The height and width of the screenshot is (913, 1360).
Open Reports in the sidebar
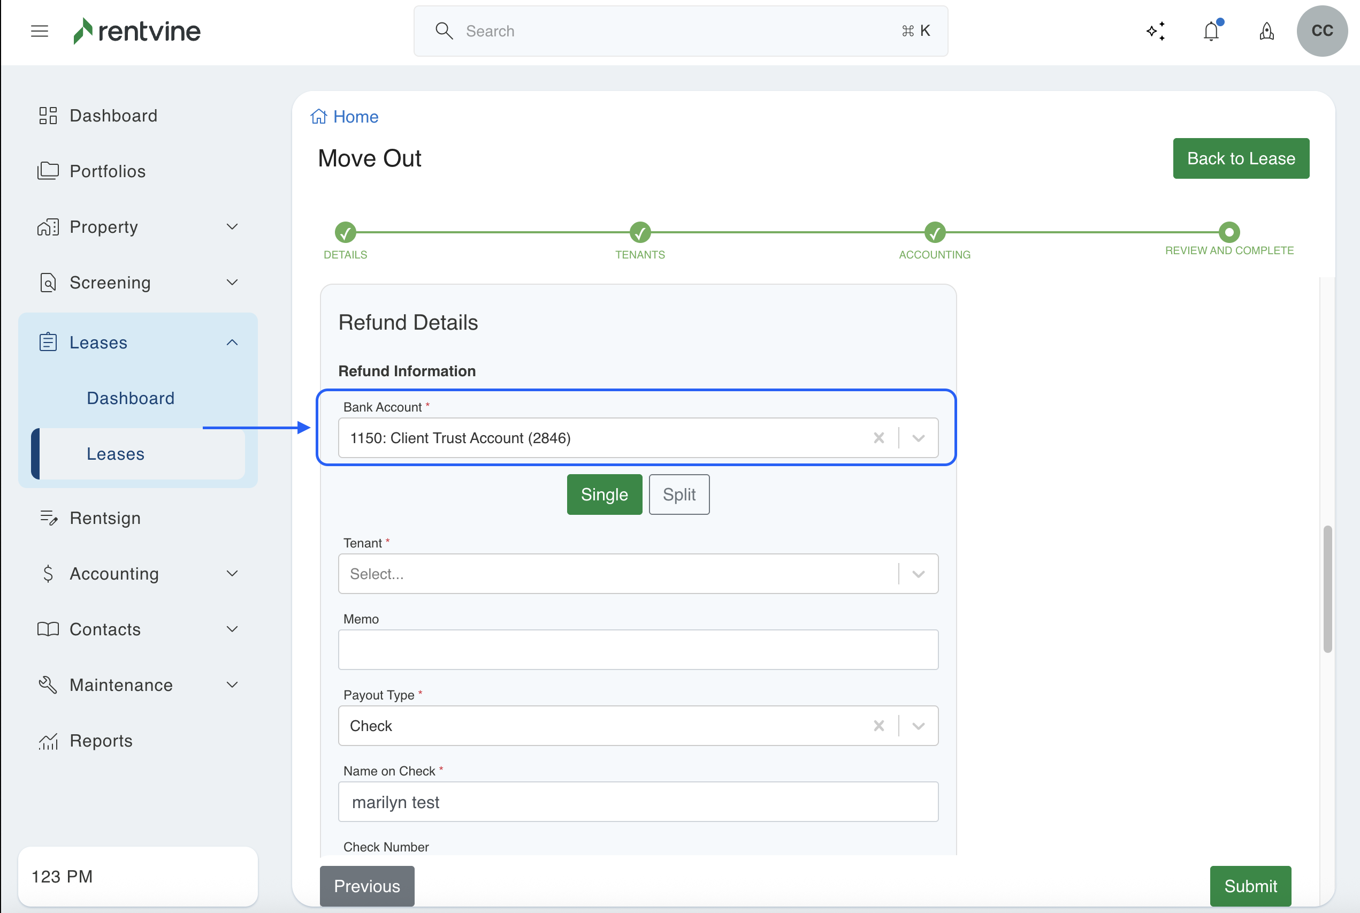[101, 741]
